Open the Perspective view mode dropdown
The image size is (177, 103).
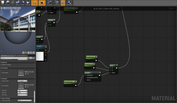[x=7, y=8]
